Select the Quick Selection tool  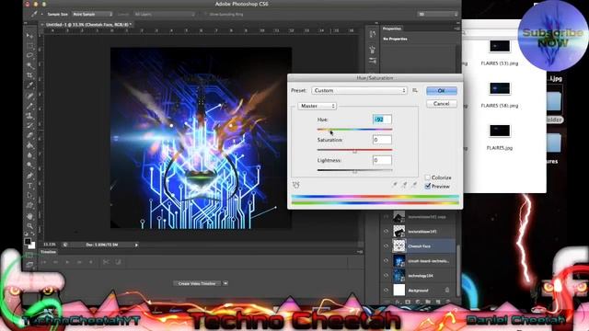click(29, 65)
